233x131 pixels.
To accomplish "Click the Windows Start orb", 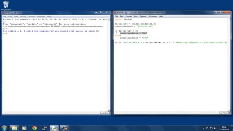I will pos(4,128).
